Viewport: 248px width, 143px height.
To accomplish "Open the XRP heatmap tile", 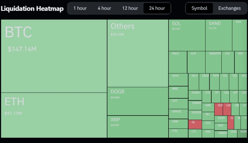I will click(x=138, y=126).
